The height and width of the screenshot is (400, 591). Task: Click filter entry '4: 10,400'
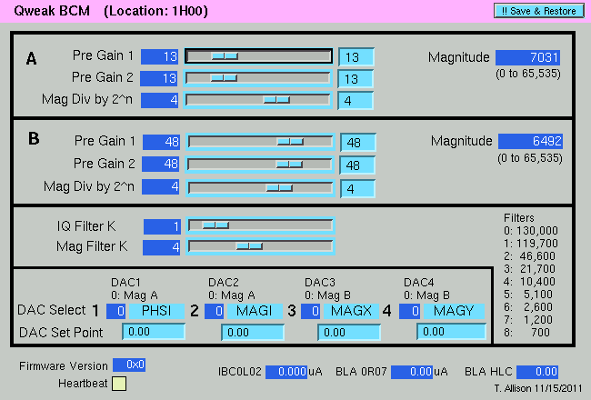click(x=529, y=282)
